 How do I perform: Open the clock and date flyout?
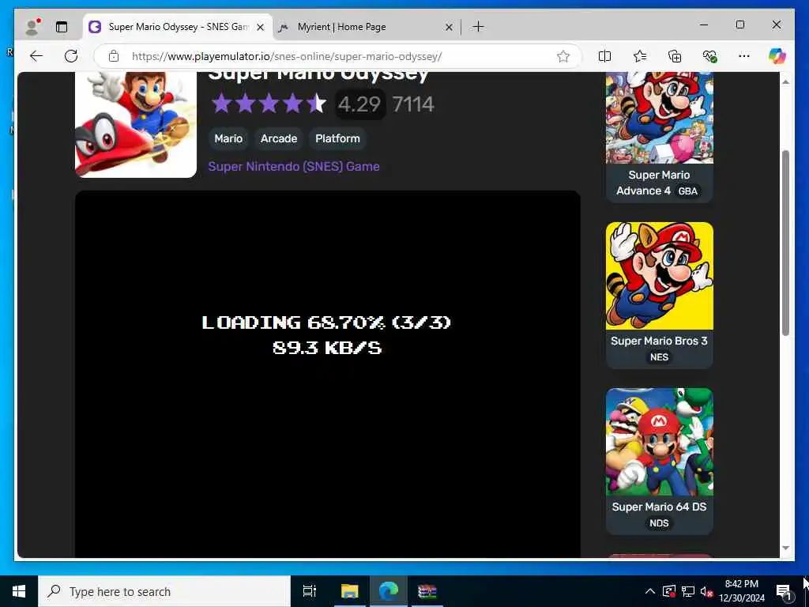click(x=741, y=591)
